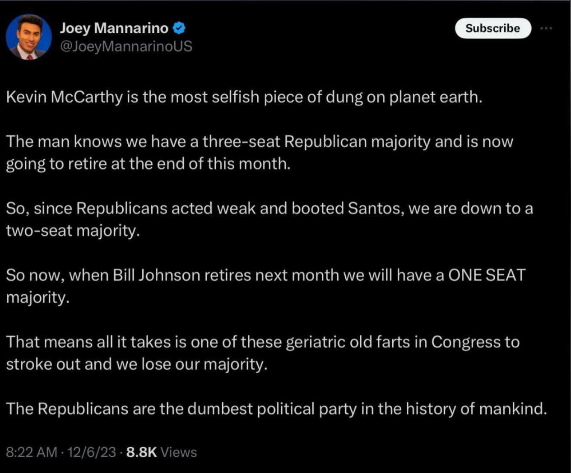Click the ONE SEAT capitalized text
The height and width of the screenshot is (473, 571).
click(x=487, y=275)
